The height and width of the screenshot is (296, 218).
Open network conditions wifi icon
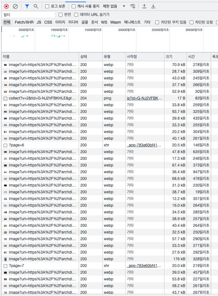point(133,6)
